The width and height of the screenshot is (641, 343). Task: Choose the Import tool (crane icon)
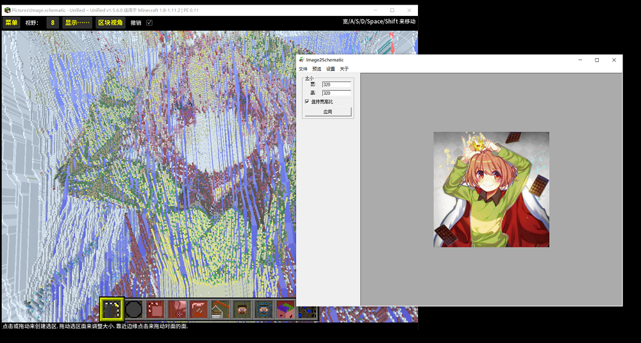221,310
